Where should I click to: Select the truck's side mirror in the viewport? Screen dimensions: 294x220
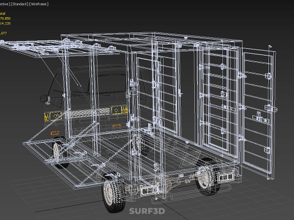pyautogui.click(x=45, y=99)
